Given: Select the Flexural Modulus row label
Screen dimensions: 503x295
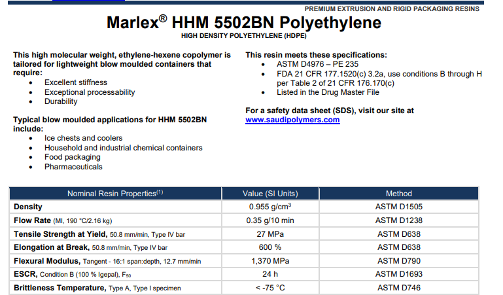Looking at the screenshot, I should point(107,261).
